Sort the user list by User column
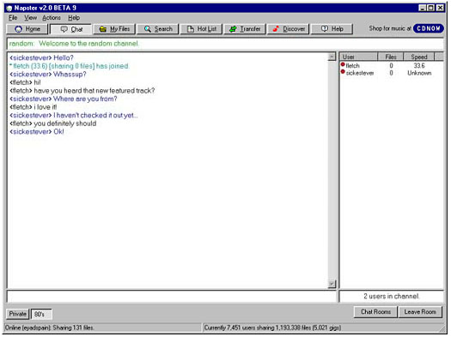This screenshot has height=337, width=451. pyautogui.click(x=359, y=57)
